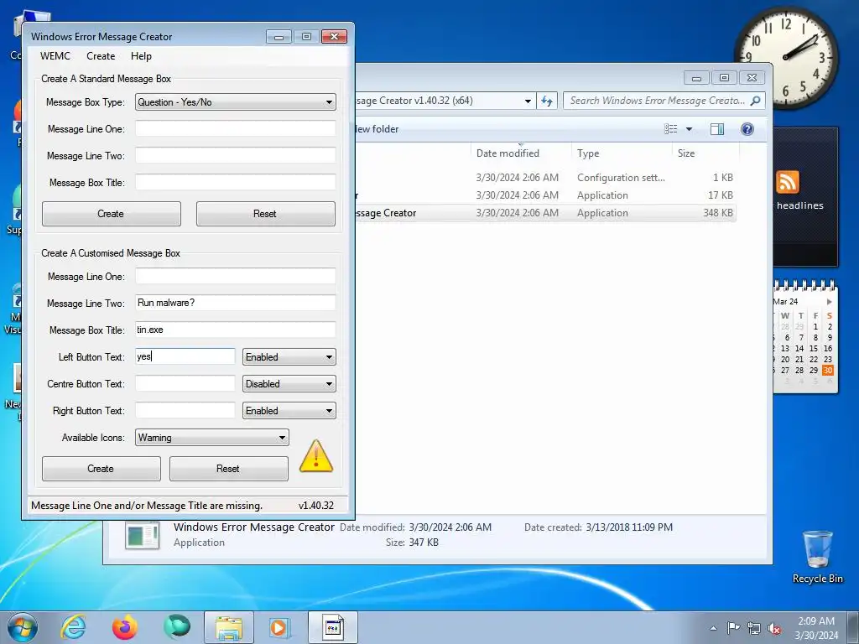Open Windows Explorer taskbar button

(x=228, y=627)
